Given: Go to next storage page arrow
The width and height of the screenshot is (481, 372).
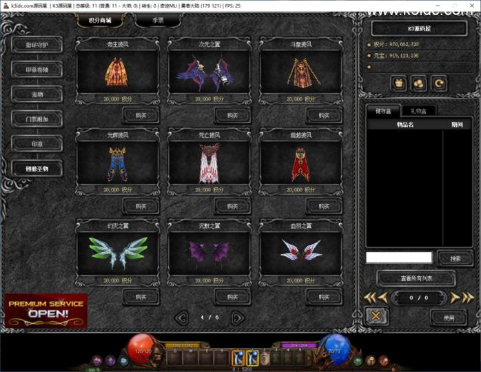Looking at the screenshot, I should tap(455, 297).
